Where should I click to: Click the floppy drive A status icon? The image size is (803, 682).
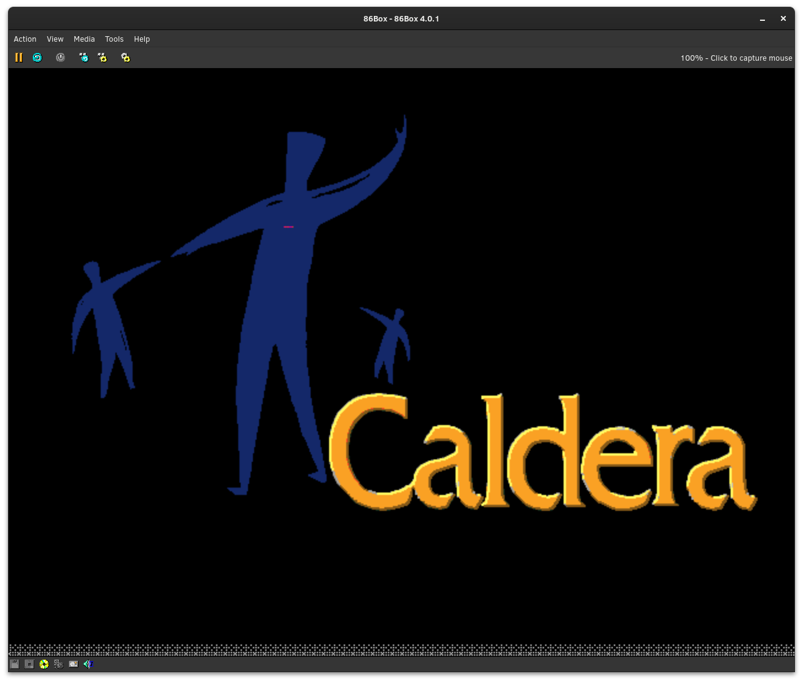pyautogui.click(x=14, y=664)
